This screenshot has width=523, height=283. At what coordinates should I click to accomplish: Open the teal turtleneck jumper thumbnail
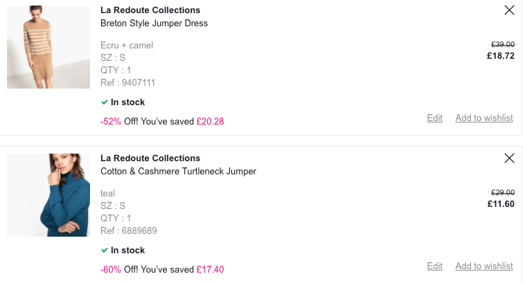[48, 195]
